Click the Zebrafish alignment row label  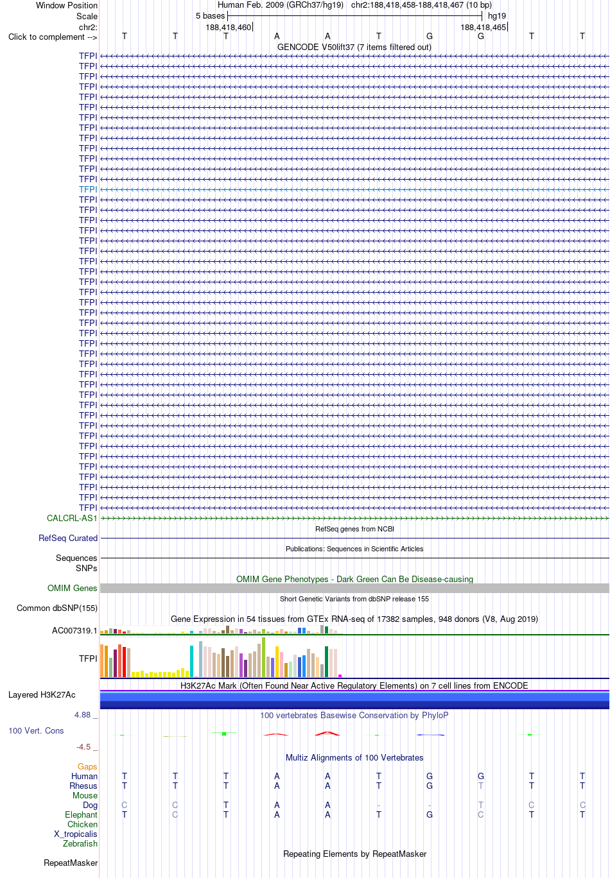tap(80, 843)
